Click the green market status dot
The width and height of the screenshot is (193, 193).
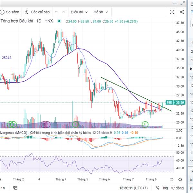point(59,21)
